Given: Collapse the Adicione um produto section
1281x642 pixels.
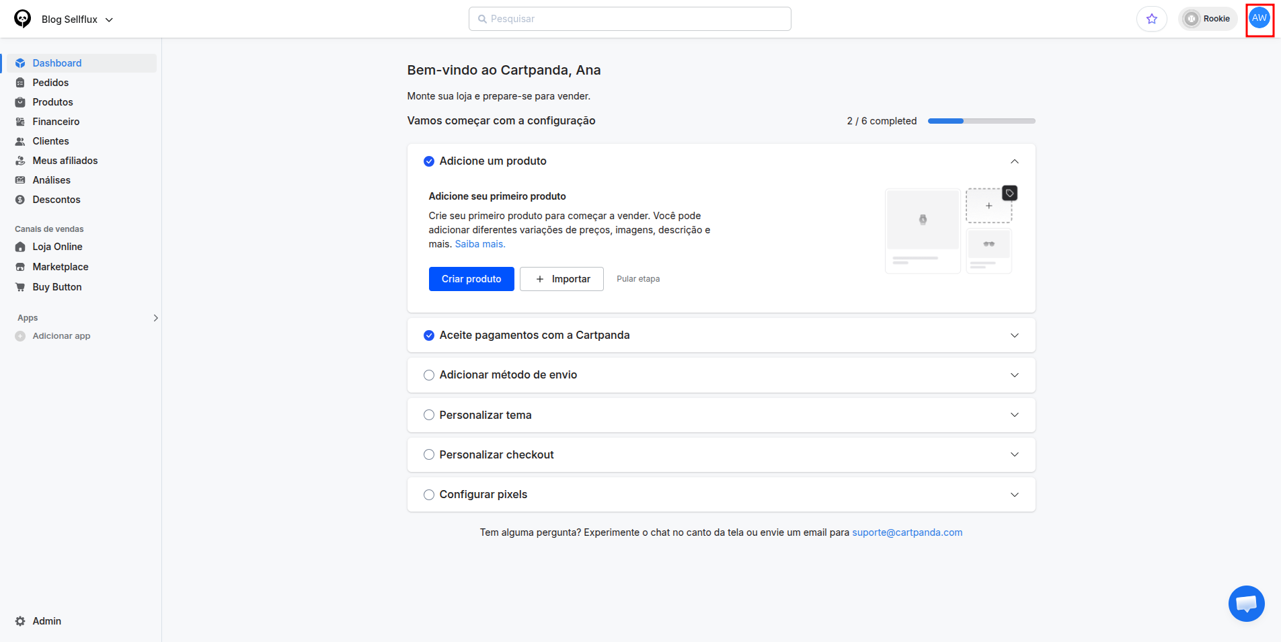Looking at the screenshot, I should click(1015, 161).
